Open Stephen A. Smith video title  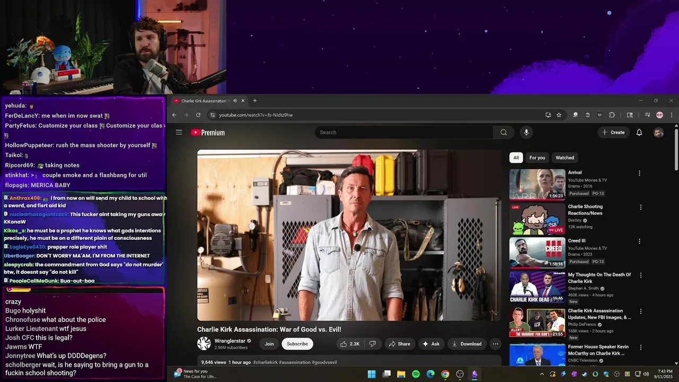pyautogui.click(x=599, y=278)
